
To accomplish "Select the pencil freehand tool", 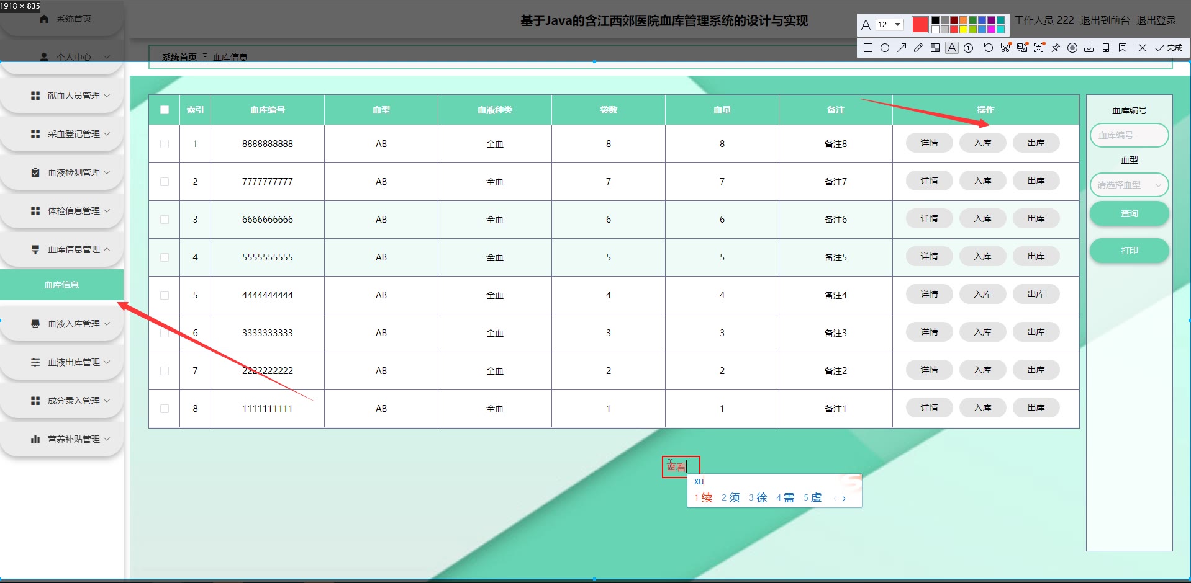I will pyautogui.click(x=918, y=48).
